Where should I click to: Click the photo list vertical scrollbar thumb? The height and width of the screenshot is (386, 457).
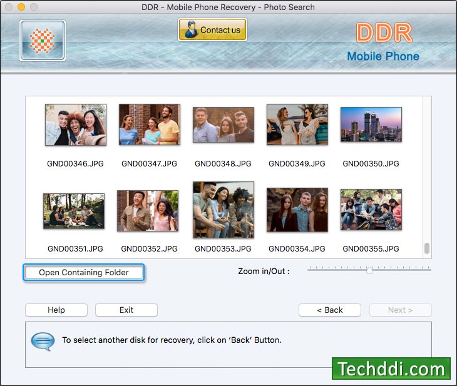coord(427,248)
